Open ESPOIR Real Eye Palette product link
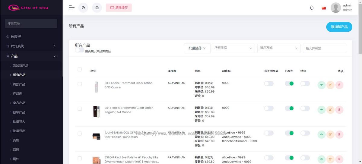The height and width of the screenshot is (164, 362). (x=132, y=159)
